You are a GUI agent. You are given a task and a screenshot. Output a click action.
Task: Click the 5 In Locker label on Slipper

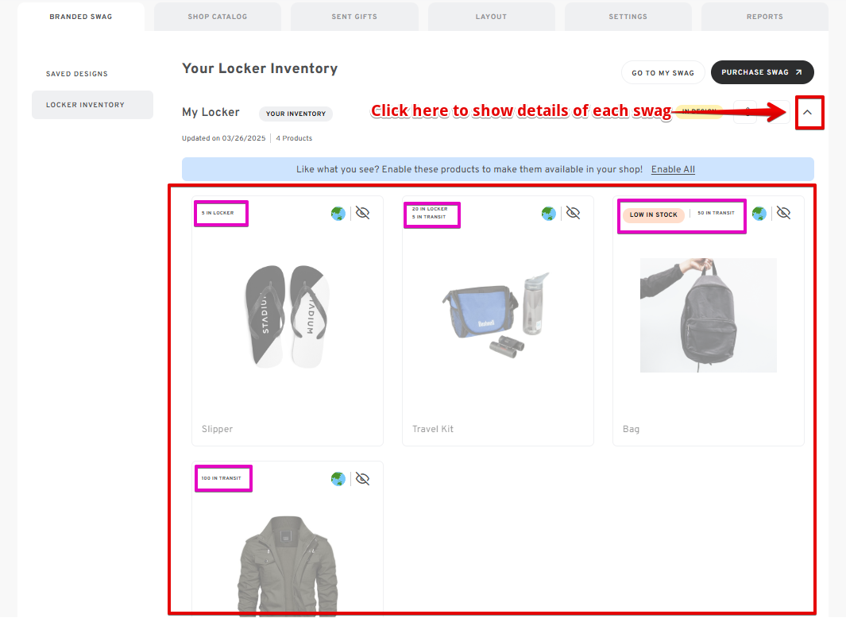tap(218, 213)
